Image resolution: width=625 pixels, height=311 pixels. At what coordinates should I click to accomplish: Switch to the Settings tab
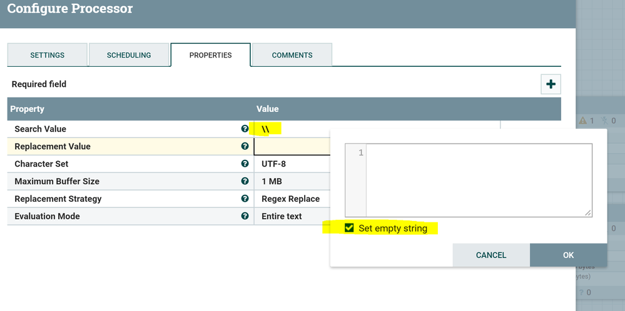48,55
